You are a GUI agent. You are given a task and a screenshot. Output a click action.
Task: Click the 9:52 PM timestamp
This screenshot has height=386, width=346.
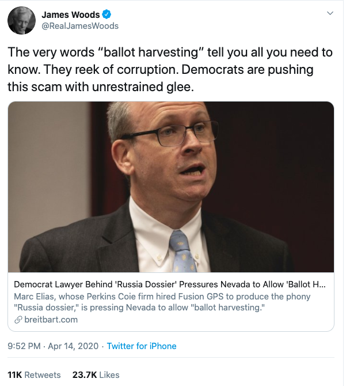(x=23, y=346)
